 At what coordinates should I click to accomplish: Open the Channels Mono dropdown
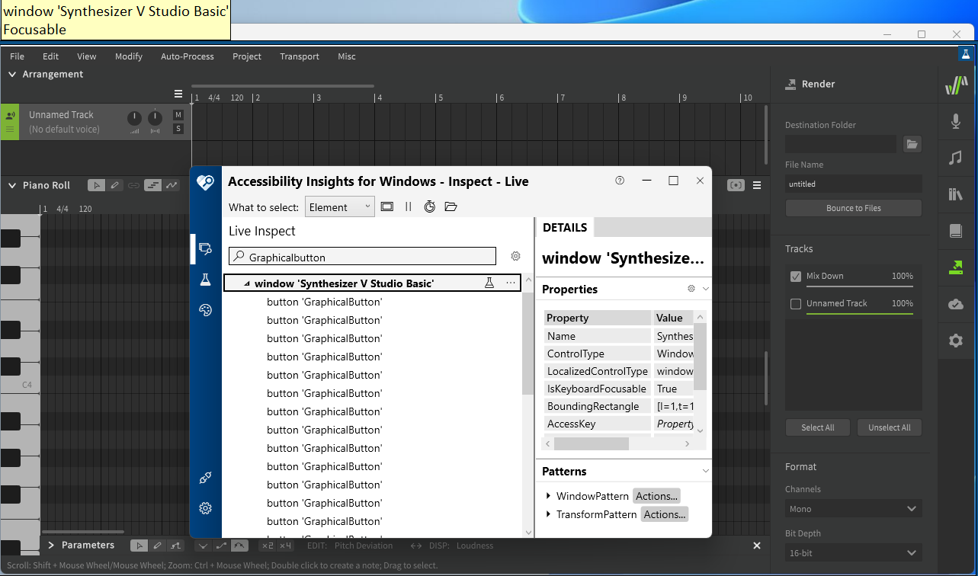[x=854, y=509]
